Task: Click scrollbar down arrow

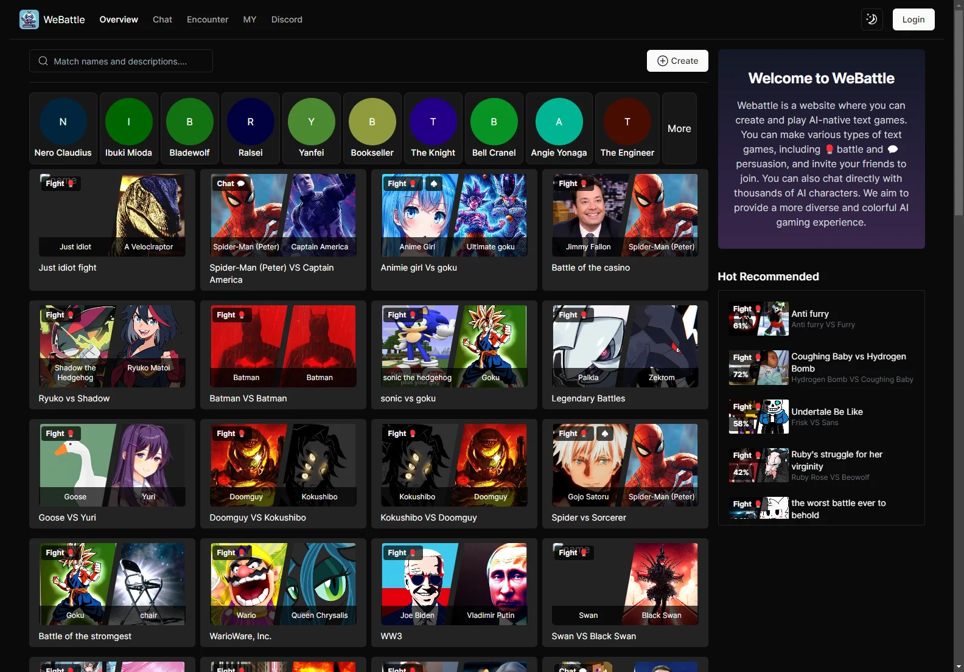Action: click(959, 667)
